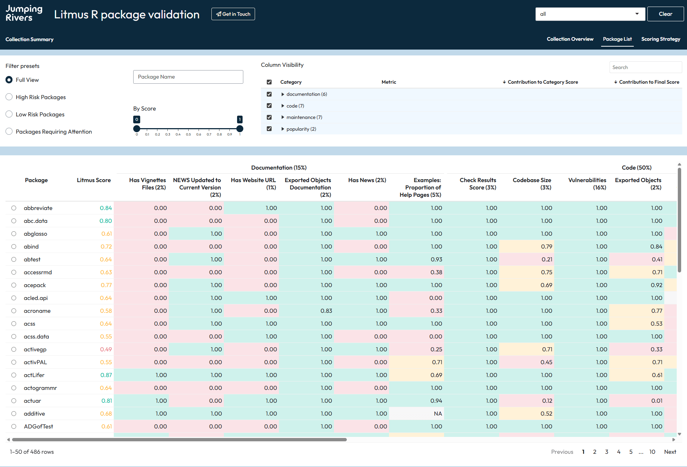Click the table's scroll down arrow
This screenshot has width=687, height=467.
[679, 434]
